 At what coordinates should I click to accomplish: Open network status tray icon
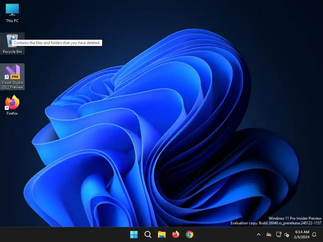pyautogui.click(x=279, y=234)
